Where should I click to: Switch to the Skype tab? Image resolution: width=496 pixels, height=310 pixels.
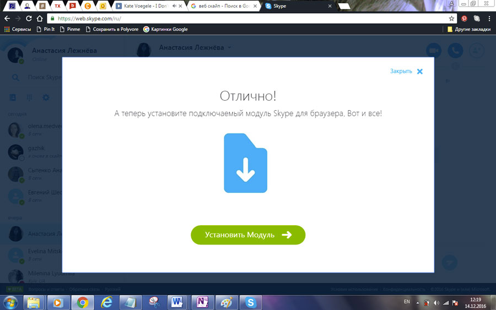coord(298,6)
